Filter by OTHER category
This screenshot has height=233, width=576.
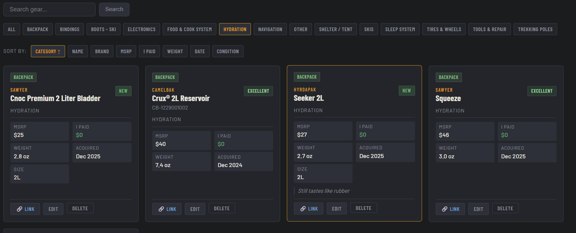coord(301,29)
